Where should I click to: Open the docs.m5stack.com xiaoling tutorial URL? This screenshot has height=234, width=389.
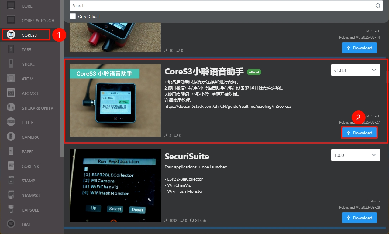(228, 106)
